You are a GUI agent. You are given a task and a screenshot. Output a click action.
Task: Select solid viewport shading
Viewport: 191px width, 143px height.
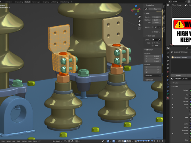pos(125,141)
